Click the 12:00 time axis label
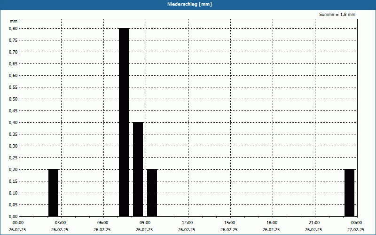376x235 pixels. [187, 223]
